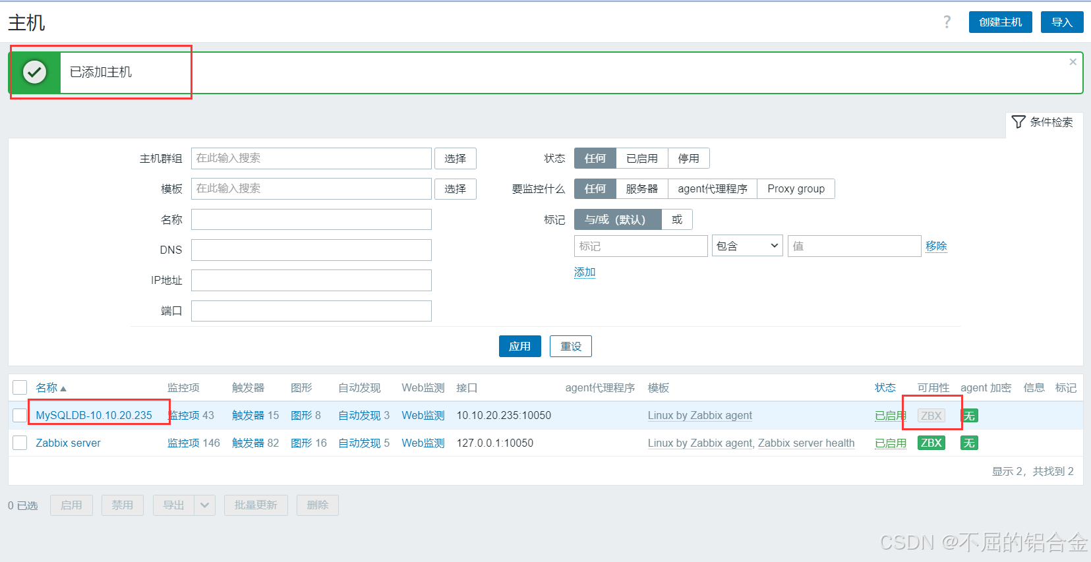Select monitored-by option 任何
Viewport: 1091px width, 562px height.
click(x=595, y=188)
